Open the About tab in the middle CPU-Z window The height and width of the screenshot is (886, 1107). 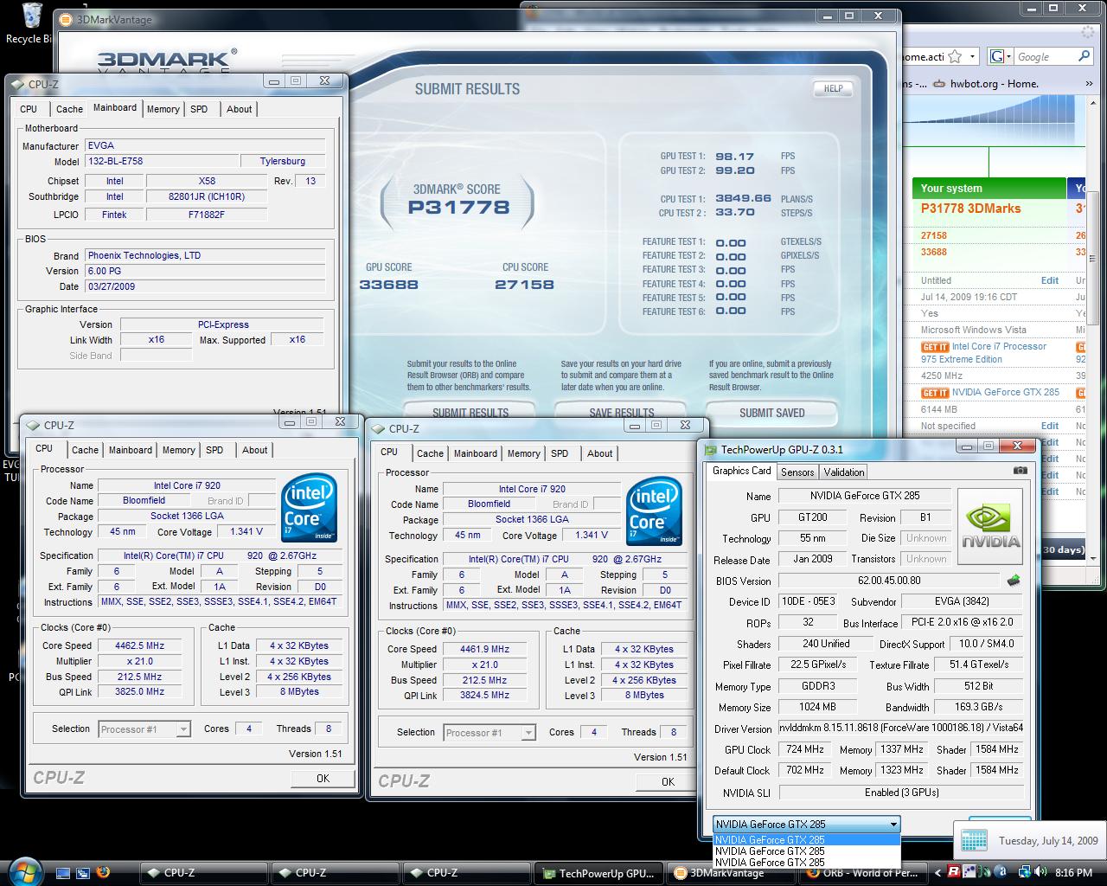[x=599, y=453]
